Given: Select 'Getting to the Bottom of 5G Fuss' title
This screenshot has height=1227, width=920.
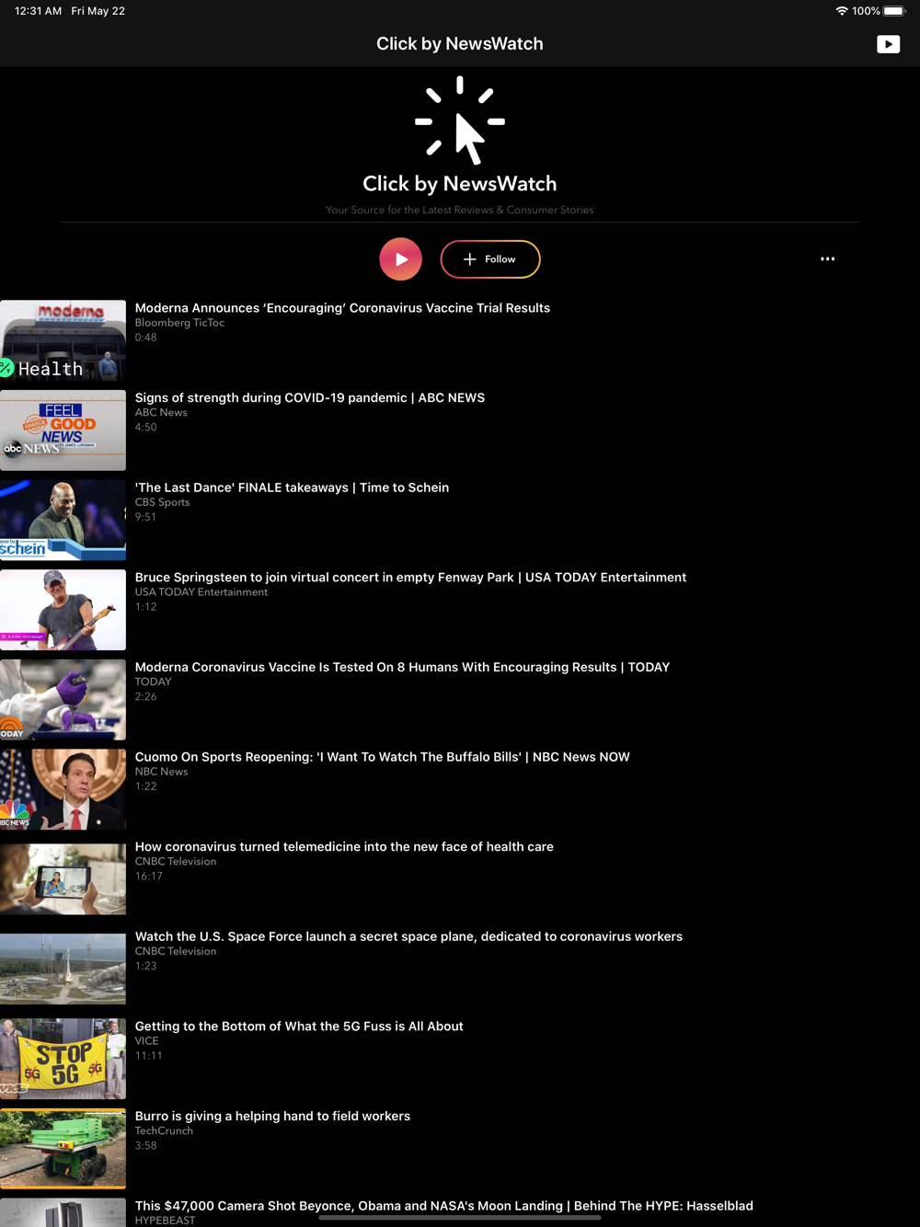Looking at the screenshot, I should 299,1026.
